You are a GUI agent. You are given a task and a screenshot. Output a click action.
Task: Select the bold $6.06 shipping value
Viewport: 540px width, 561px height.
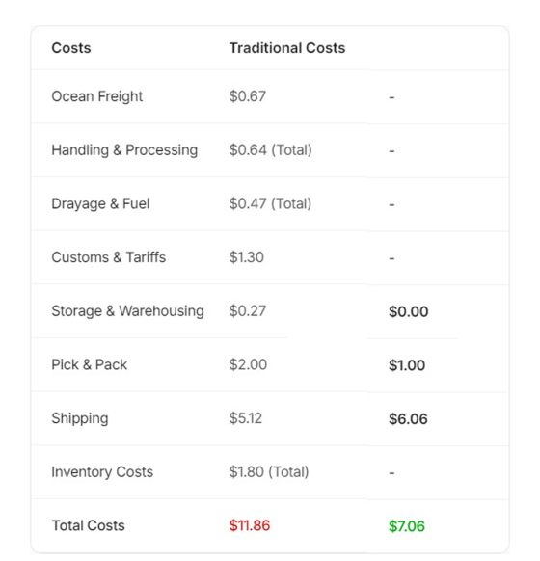[408, 419]
